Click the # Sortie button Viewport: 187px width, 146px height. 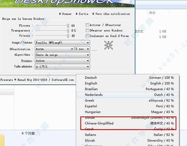point(82,14)
